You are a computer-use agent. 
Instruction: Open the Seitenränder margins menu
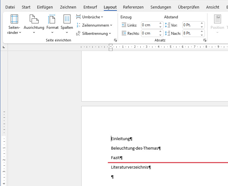(x=14, y=24)
